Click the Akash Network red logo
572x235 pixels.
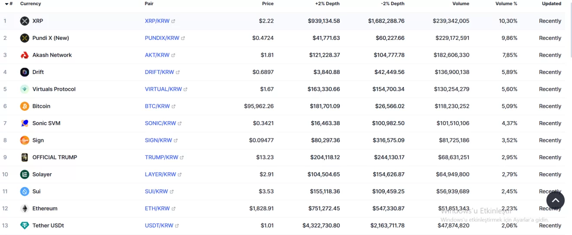[25, 55]
